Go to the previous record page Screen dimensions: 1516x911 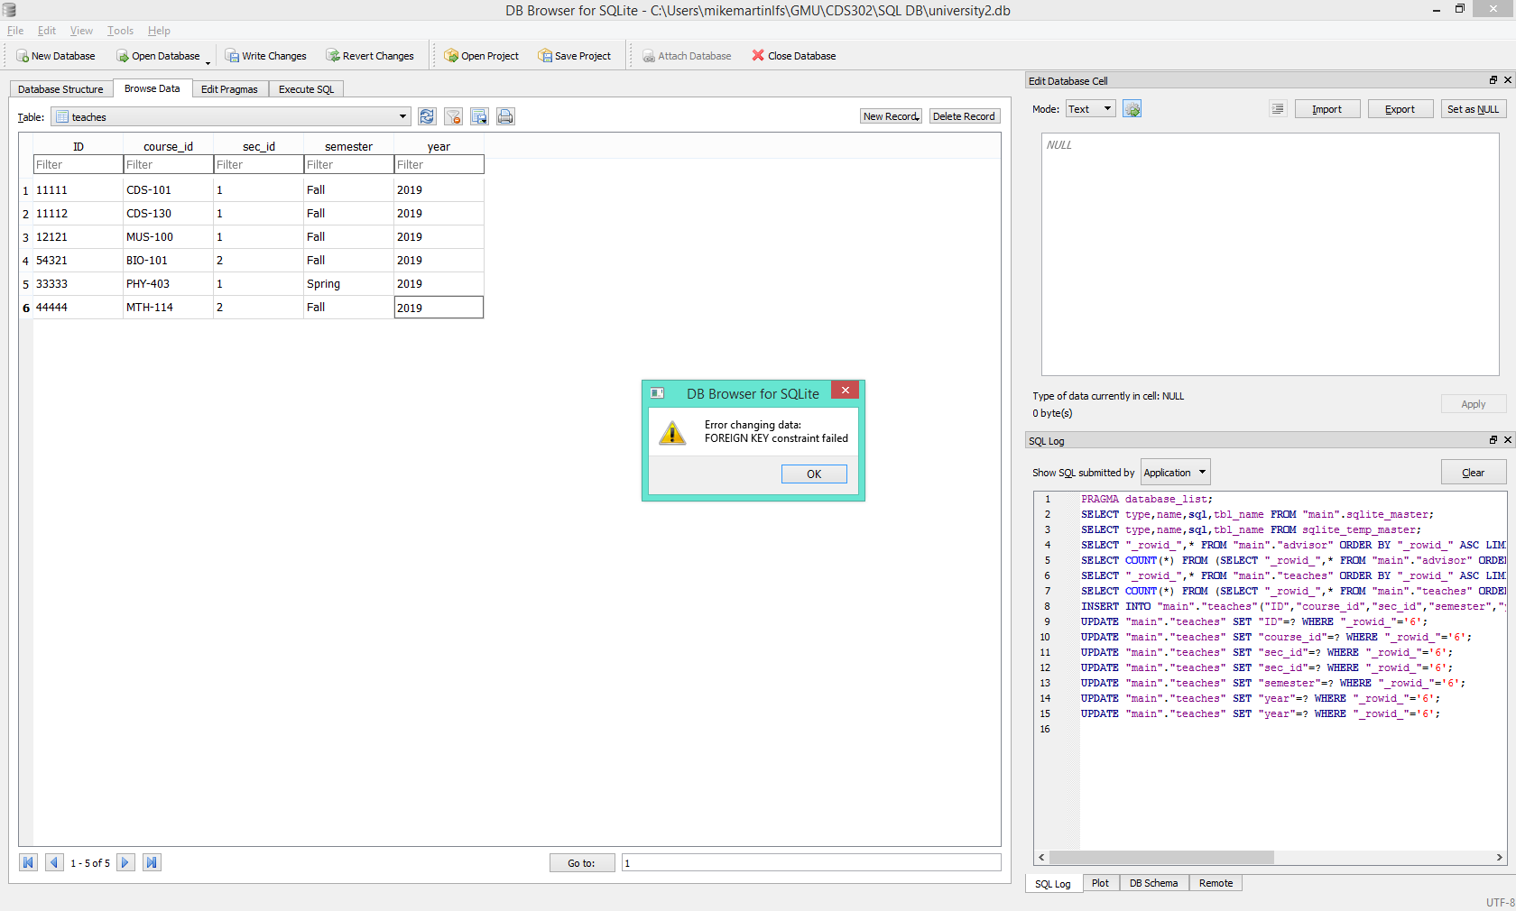55,862
